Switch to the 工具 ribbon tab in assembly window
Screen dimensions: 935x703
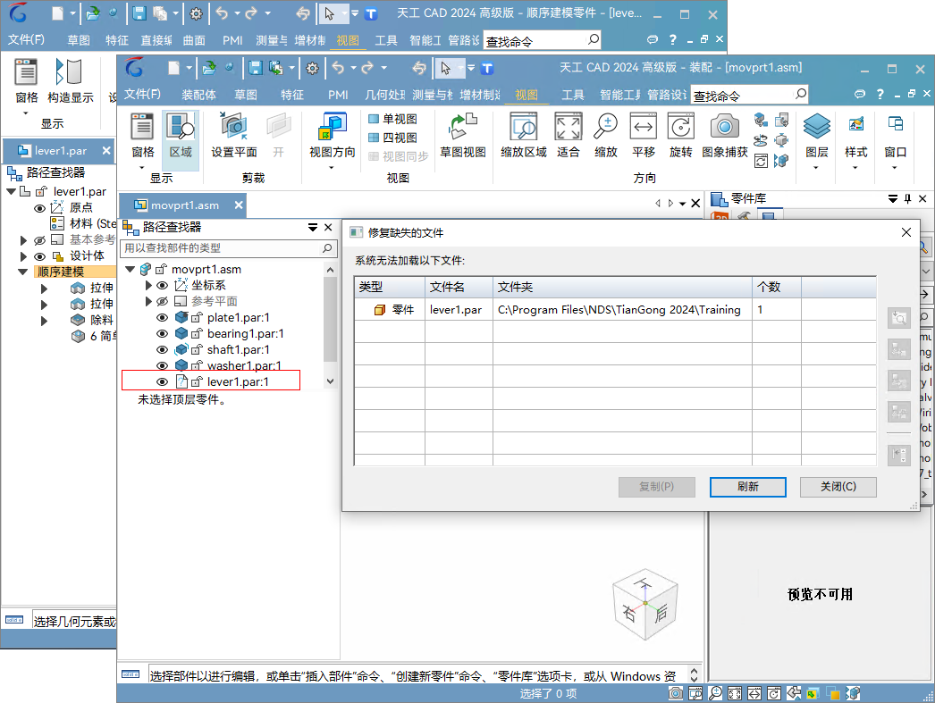point(572,95)
